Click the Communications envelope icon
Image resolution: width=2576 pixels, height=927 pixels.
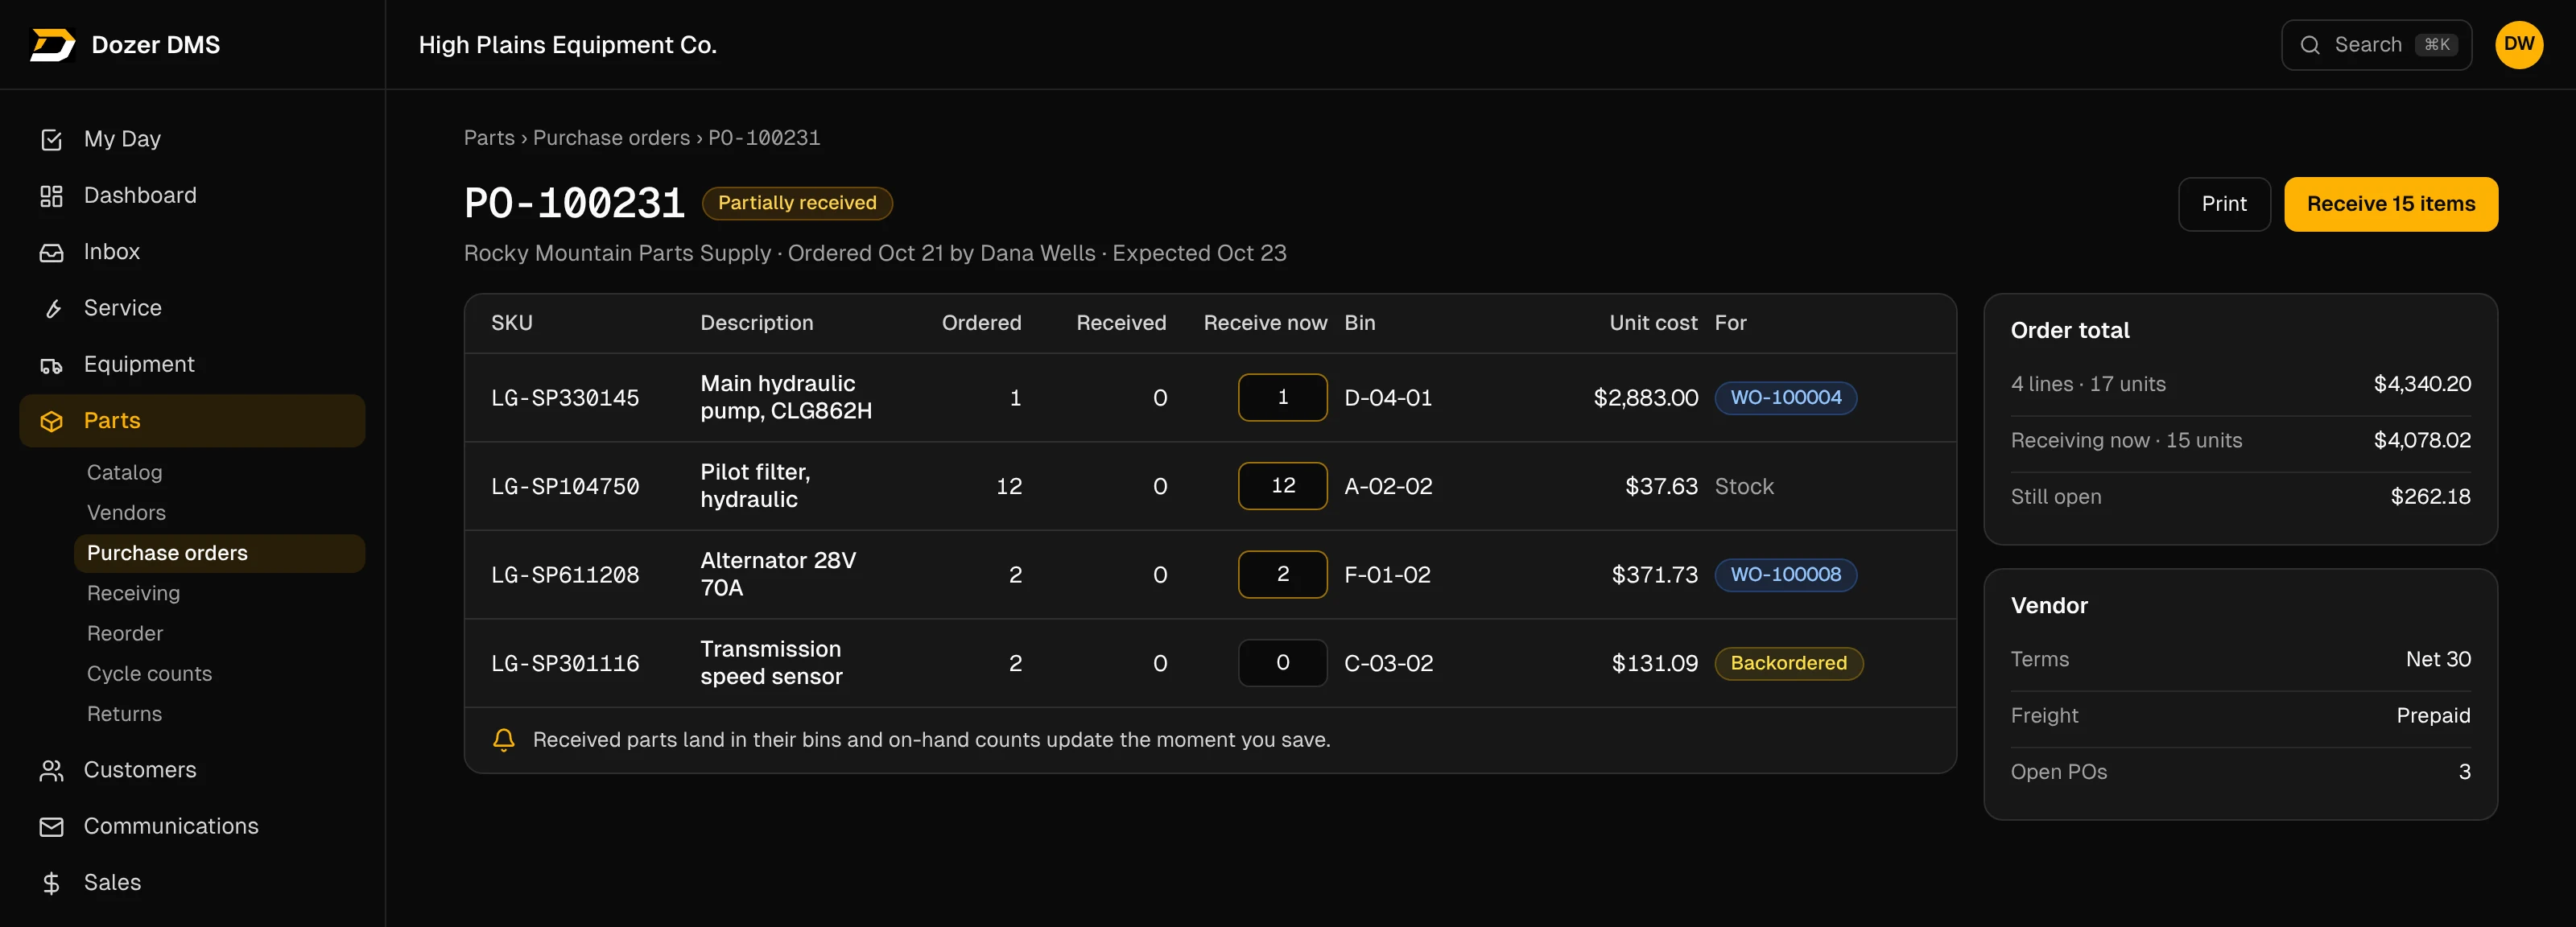(51, 827)
